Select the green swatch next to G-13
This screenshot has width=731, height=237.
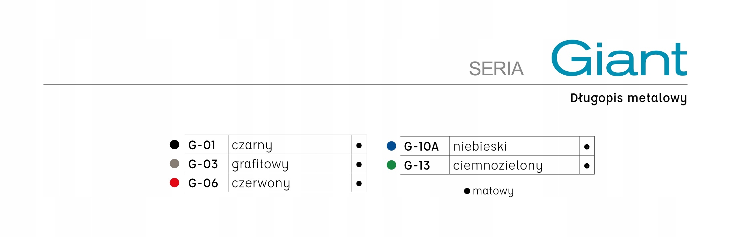click(x=392, y=165)
